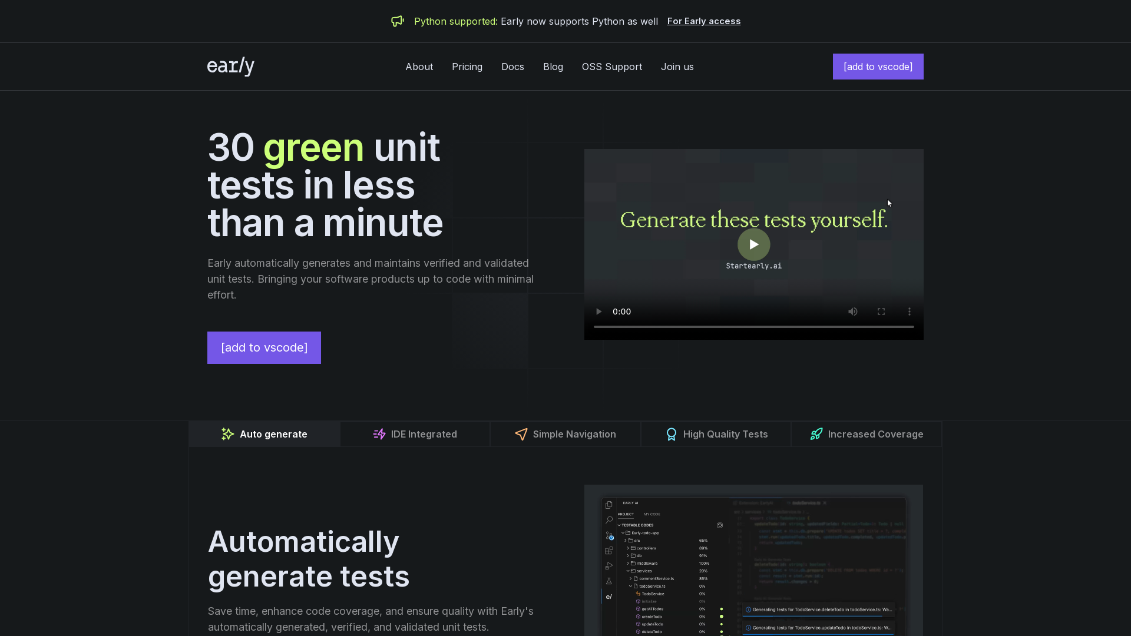Open the Increased Coverage tab
The width and height of the screenshot is (1131, 636).
(867, 434)
